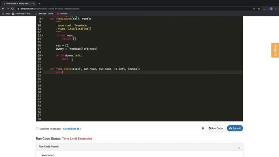
Task: Open the Contribute link
Action: [x=70, y=129]
